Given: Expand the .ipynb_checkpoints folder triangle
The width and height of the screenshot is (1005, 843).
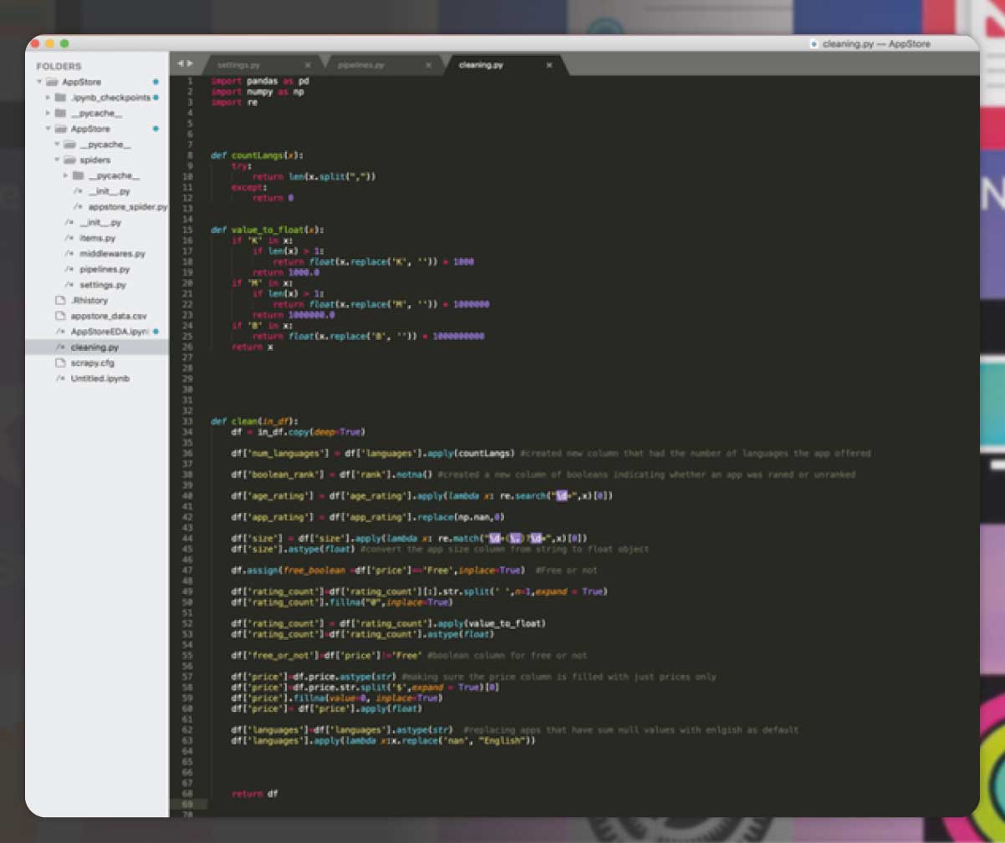Looking at the screenshot, I should 48,98.
